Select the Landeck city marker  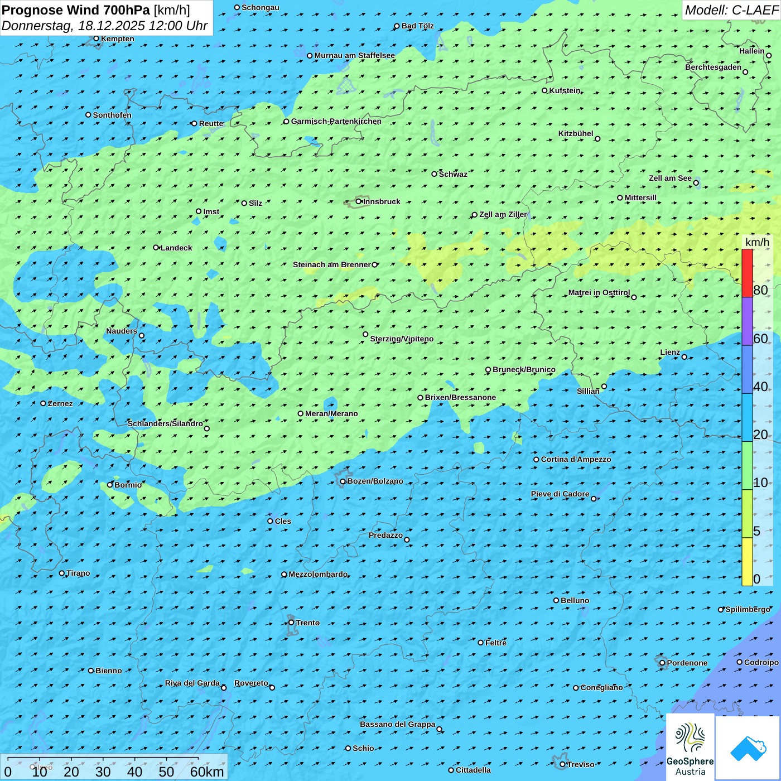click(x=156, y=248)
